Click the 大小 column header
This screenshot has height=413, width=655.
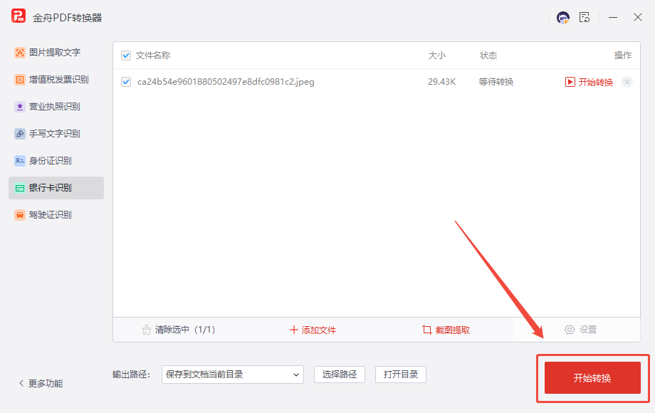(x=437, y=56)
